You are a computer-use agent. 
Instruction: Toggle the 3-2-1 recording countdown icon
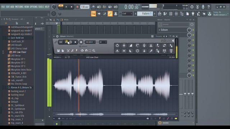[105, 7]
